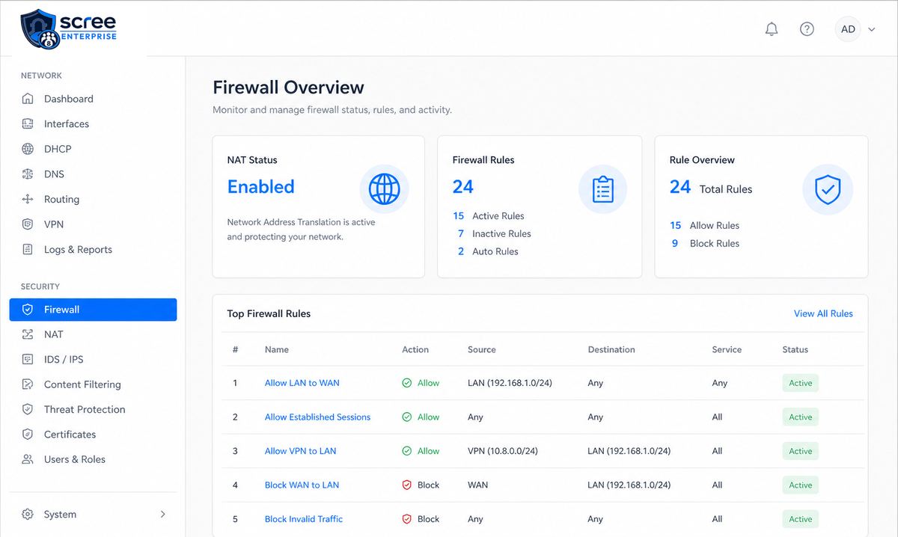
Task: Click the Name column header
Action: click(x=277, y=349)
